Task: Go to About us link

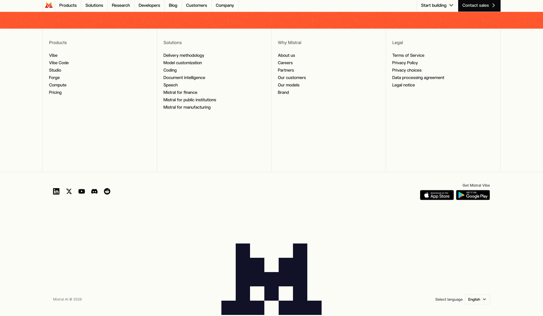Action: pyautogui.click(x=286, y=55)
